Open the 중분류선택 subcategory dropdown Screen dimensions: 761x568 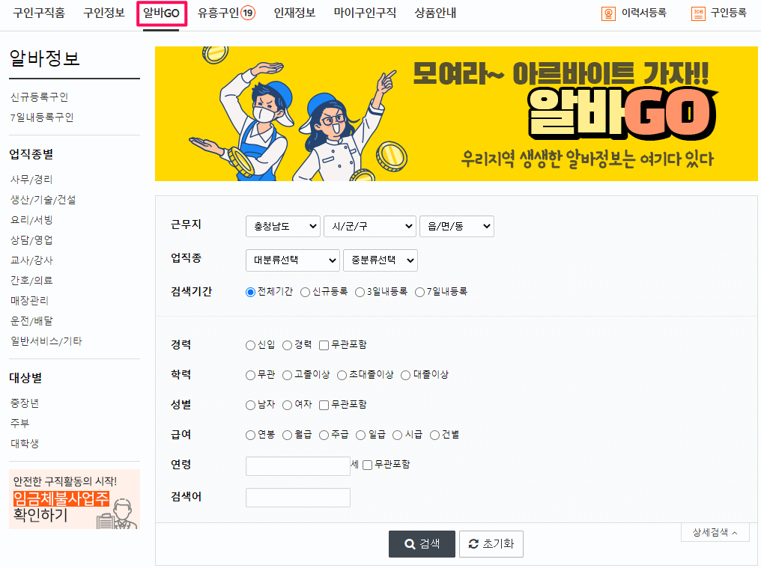380,260
